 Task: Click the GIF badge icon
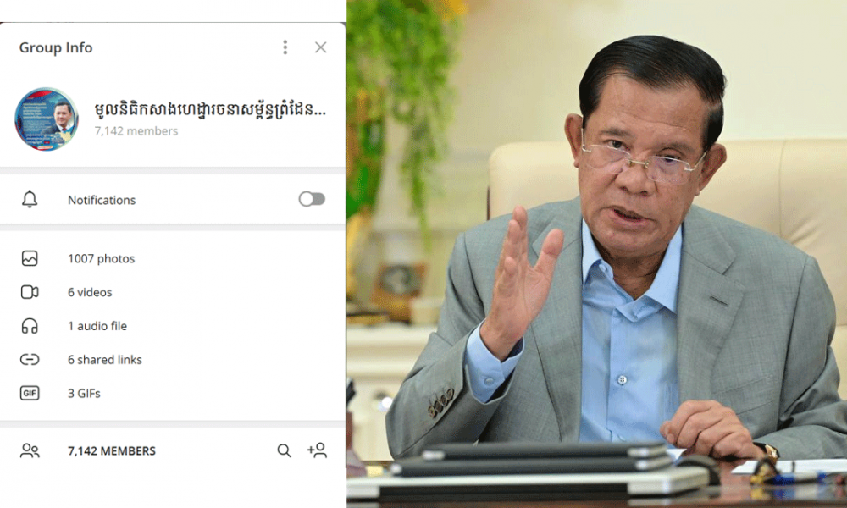(30, 393)
